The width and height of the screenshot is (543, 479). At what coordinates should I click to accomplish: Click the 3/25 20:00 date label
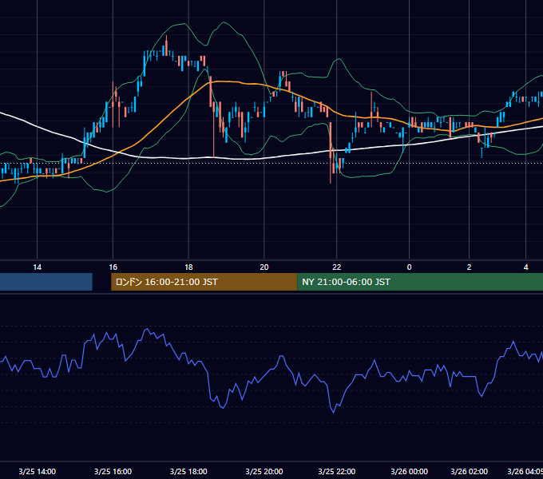pyautogui.click(x=264, y=471)
